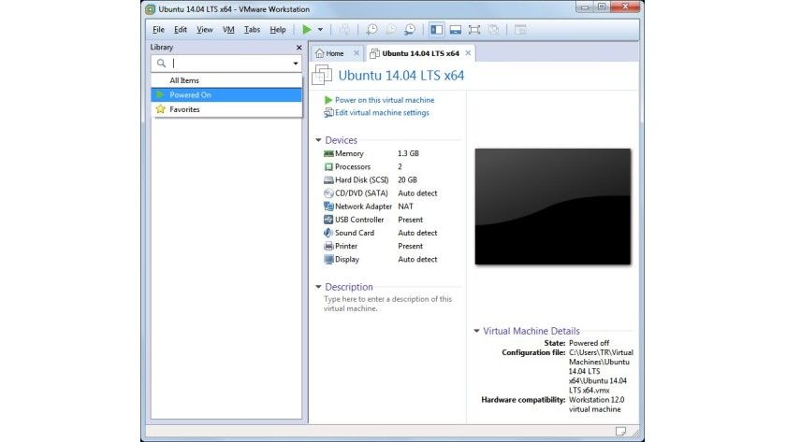Screen dimensions: 786x442
Task: Take a snapshot with the clock-plus icon
Action: tap(372, 30)
